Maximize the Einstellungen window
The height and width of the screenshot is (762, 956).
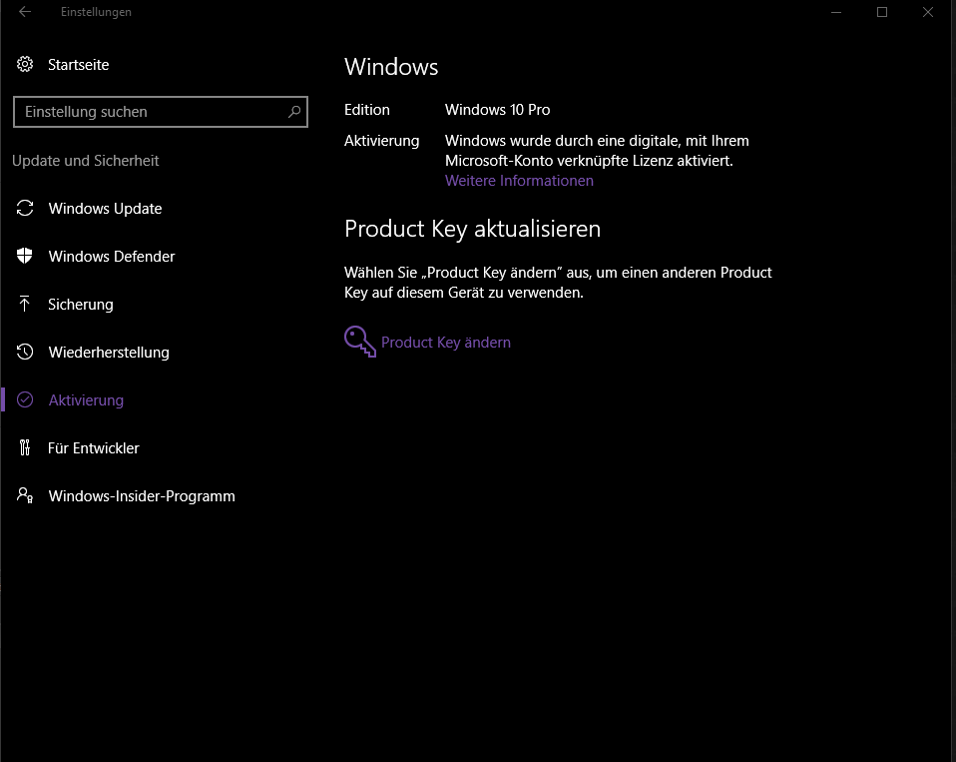881,12
